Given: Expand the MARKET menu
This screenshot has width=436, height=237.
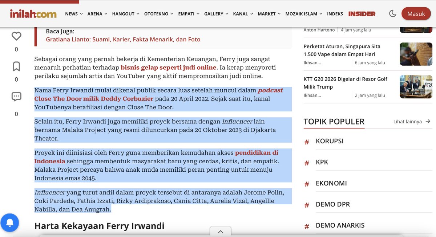Looking at the screenshot, I should [x=269, y=14].
